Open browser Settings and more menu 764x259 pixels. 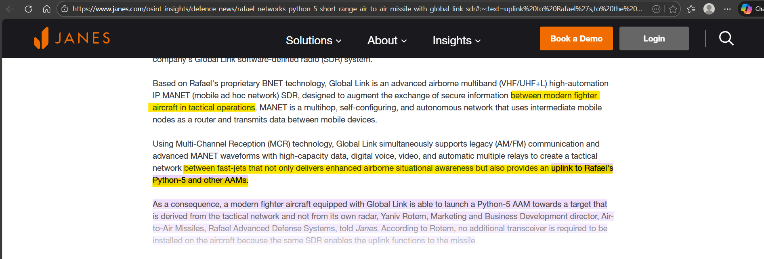click(x=727, y=9)
